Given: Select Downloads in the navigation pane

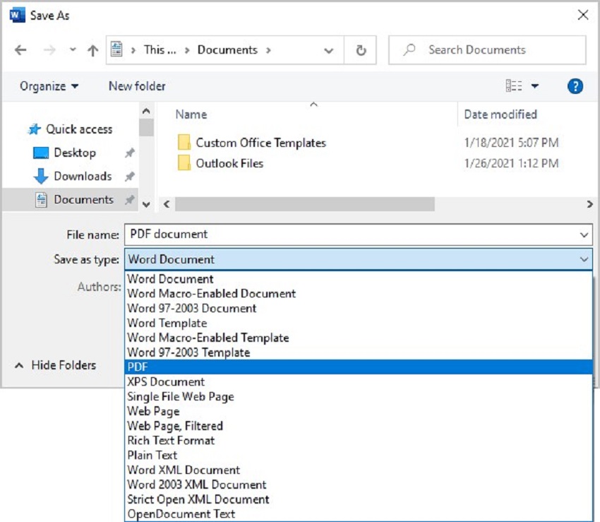Looking at the screenshot, I should [83, 176].
